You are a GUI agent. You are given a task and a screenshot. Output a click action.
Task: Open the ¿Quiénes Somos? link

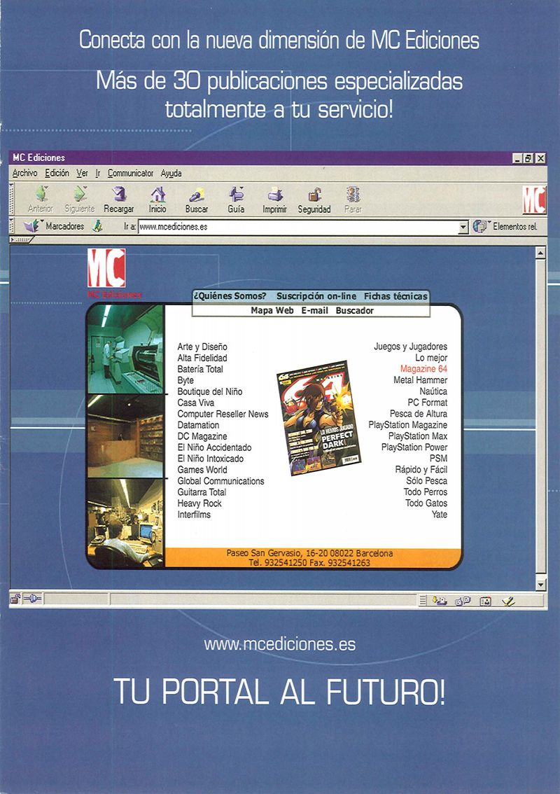[x=230, y=296]
